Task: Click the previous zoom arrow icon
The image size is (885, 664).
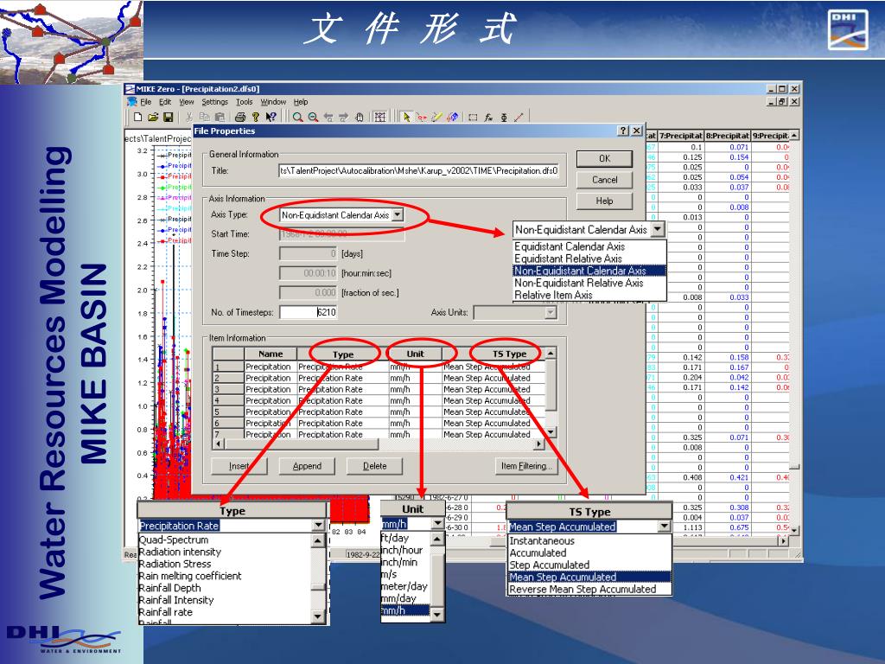Action: [328, 117]
